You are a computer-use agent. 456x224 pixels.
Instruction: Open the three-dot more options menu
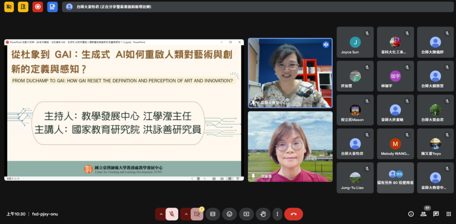pyautogui.click(x=277, y=214)
